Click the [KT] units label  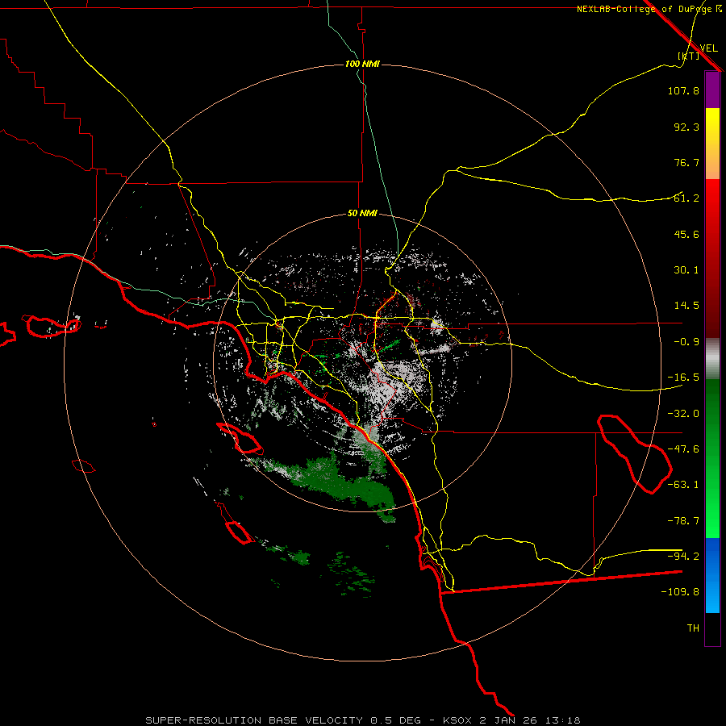pos(689,56)
